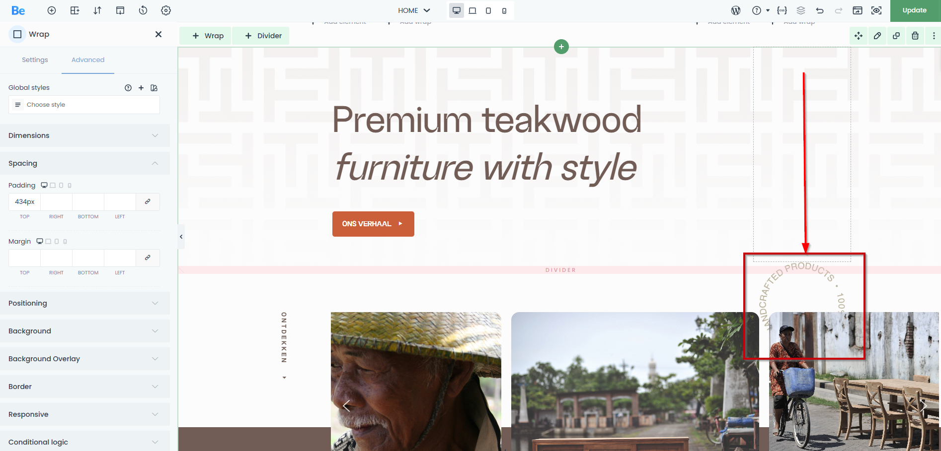The height and width of the screenshot is (451, 941).
Task: Click the reorder sections arrows icon
Action: tap(97, 10)
